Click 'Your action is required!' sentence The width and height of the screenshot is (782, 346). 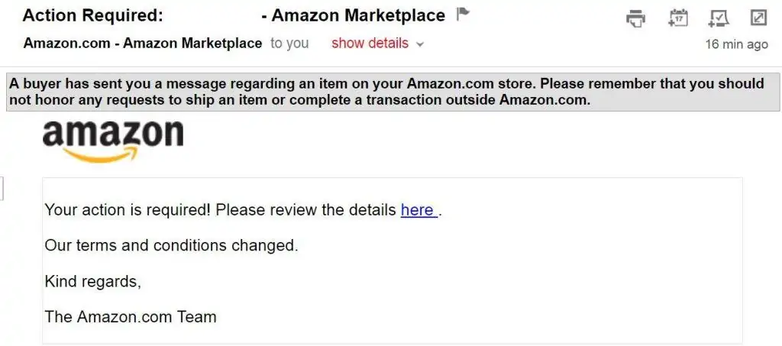click(x=128, y=210)
